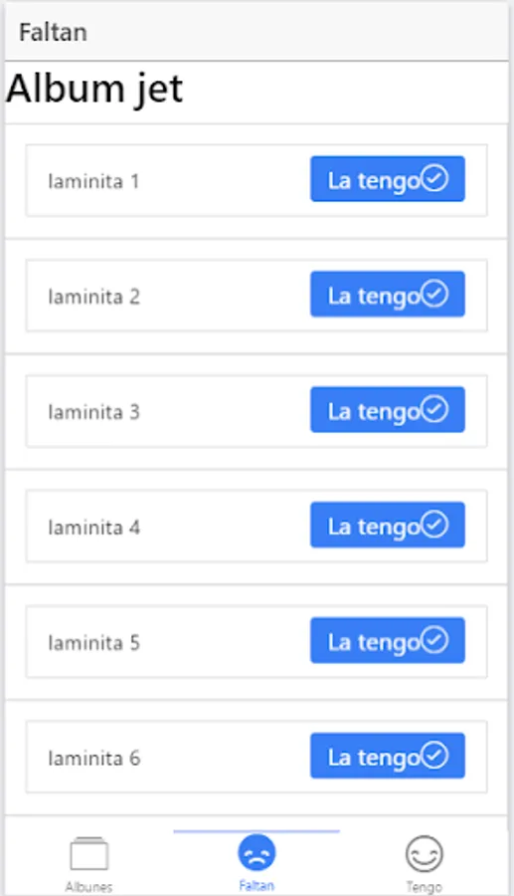The image size is (514, 896).
Task: Click the Faltan header title
Action: coord(53,32)
